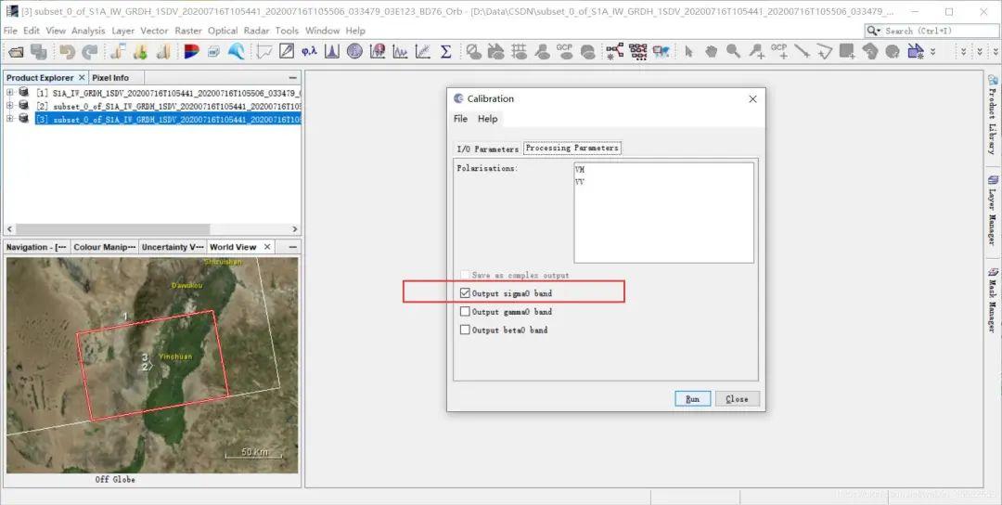Open Calibration dialog File menu

(460, 119)
